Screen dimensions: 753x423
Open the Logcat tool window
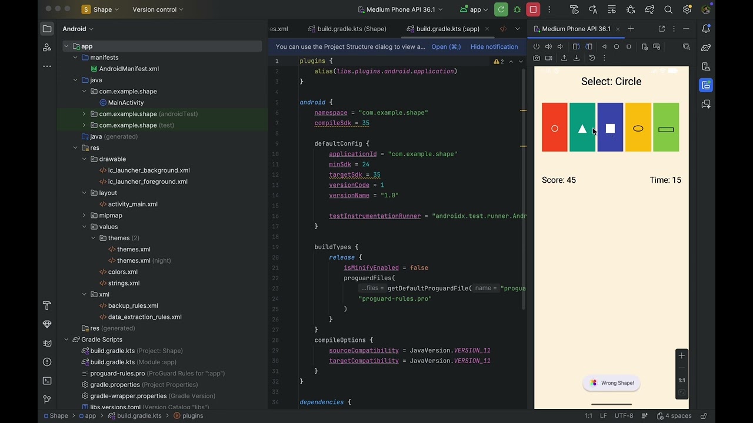tap(47, 343)
